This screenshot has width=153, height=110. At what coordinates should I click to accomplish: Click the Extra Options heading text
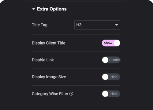pyautogui.click(x=52, y=9)
